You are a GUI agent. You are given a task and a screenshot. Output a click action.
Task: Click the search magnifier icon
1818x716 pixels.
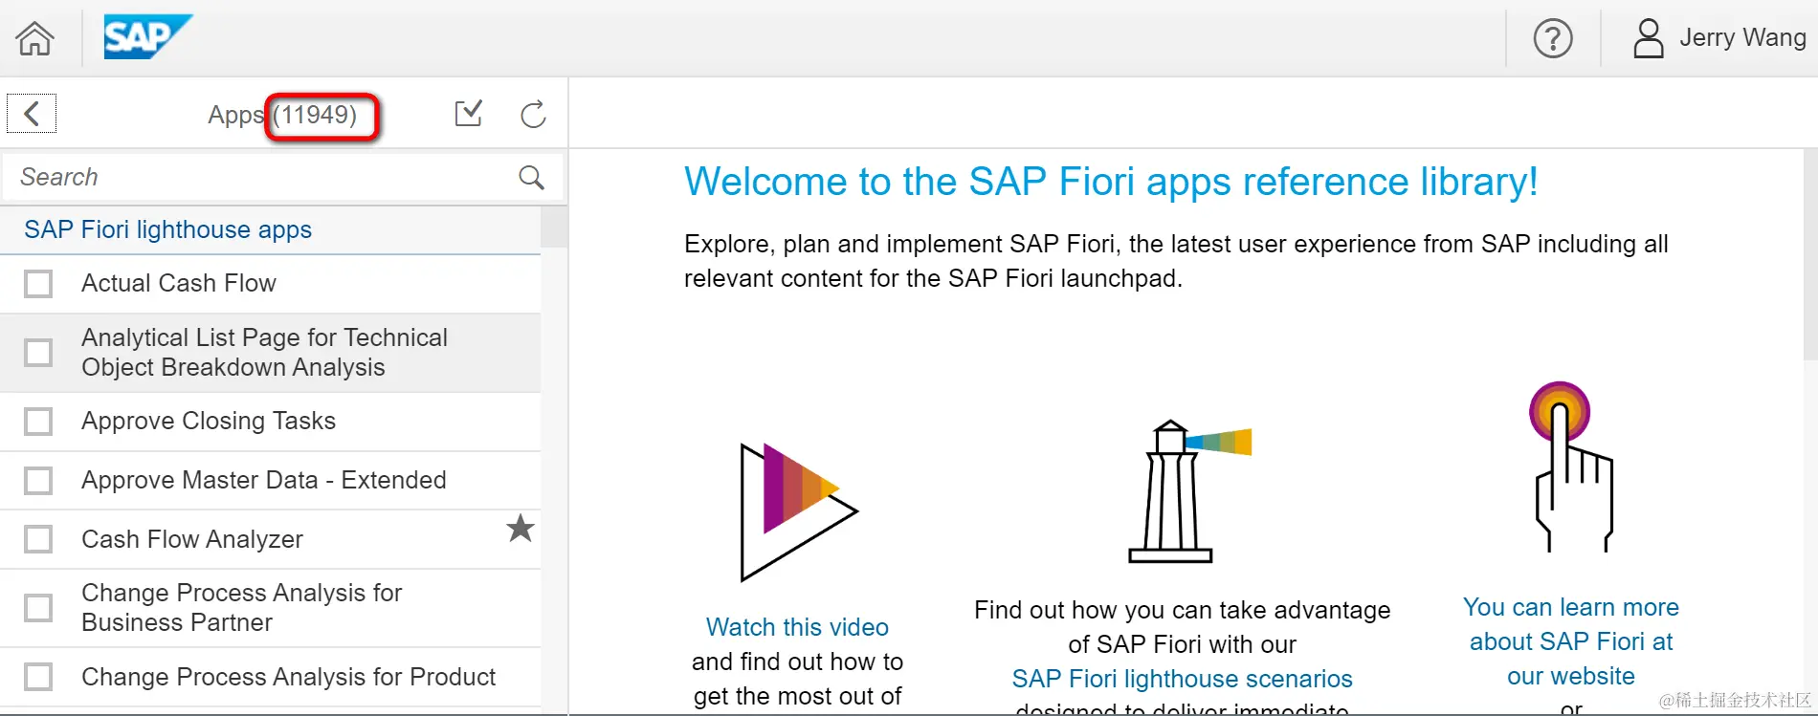531,177
